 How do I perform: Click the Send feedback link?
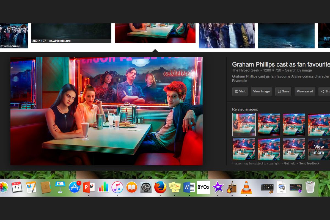tap(309, 163)
